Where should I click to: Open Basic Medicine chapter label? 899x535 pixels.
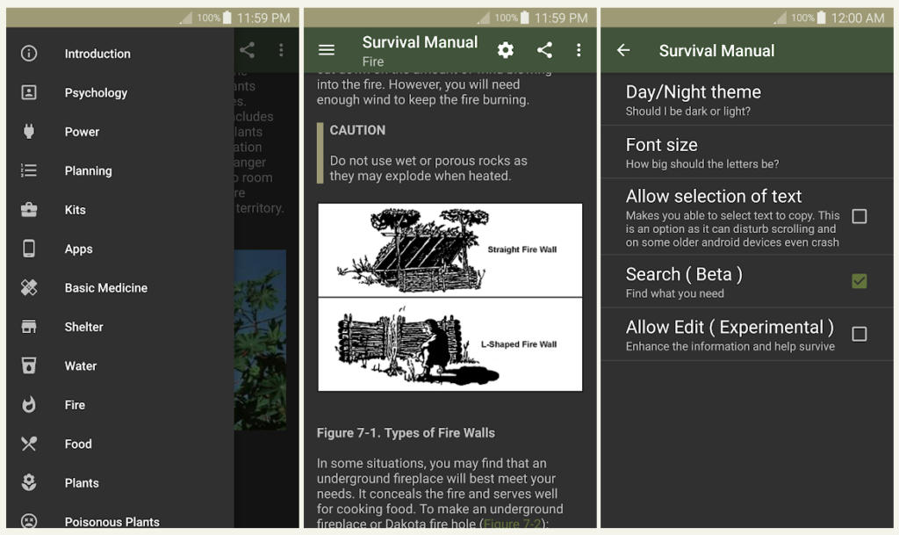(106, 288)
